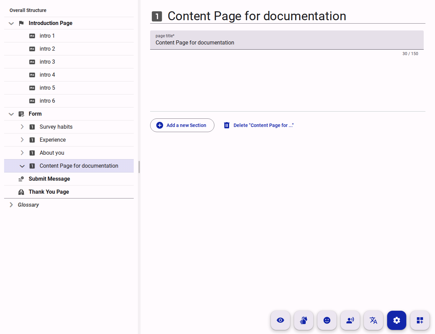This screenshot has width=435, height=334.
Task: Click the page number icon beside Experience
Action: pos(32,140)
